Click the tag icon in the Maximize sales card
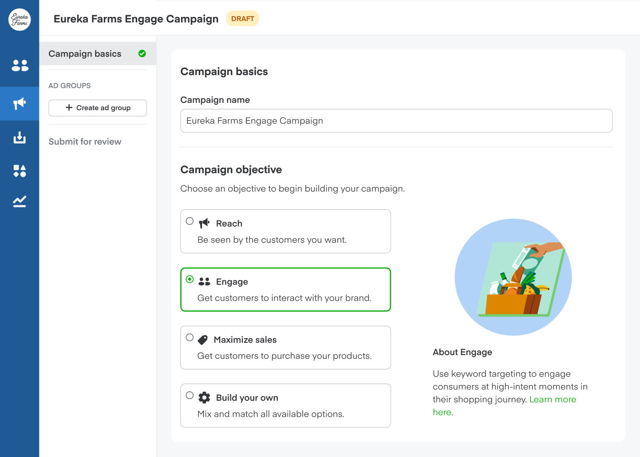The image size is (640, 457). (x=204, y=339)
